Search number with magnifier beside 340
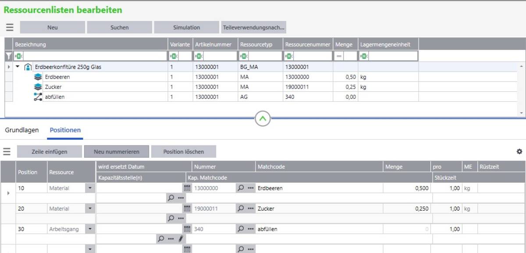Image resolution: width=526 pixels, height=253 pixels. click(x=241, y=229)
